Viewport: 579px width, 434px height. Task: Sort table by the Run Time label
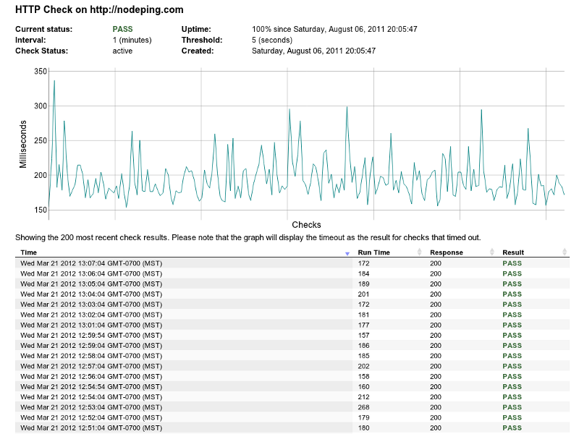click(373, 252)
